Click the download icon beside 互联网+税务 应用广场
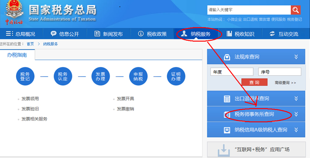 (x=223, y=150)
